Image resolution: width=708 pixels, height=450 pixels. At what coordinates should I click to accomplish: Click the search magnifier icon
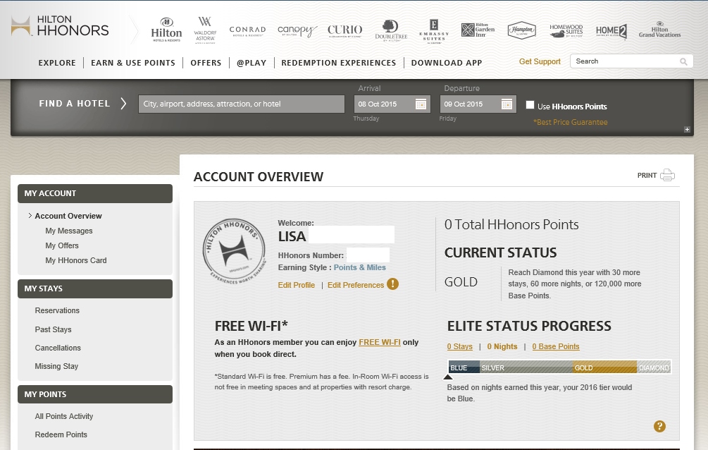(x=683, y=62)
